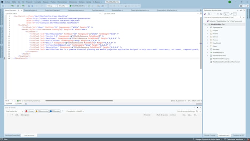Viewport: 250px width, 141px height.
Task: Toggle the 0 Errores filter
Action: [x=29, y=111]
